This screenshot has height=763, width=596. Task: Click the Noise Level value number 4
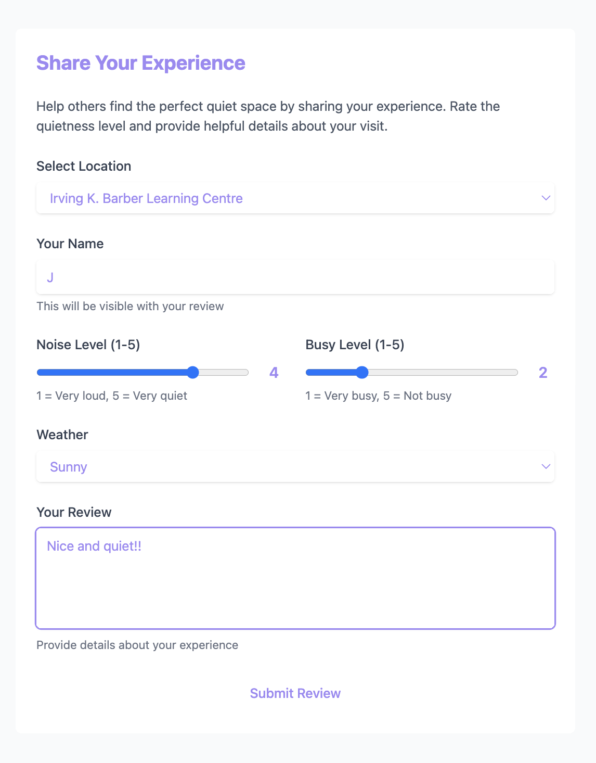coord(274,373)
